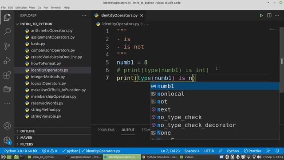
Task: Switch to intro_to_python taskbar window
Action: click(x=41, y=157)
